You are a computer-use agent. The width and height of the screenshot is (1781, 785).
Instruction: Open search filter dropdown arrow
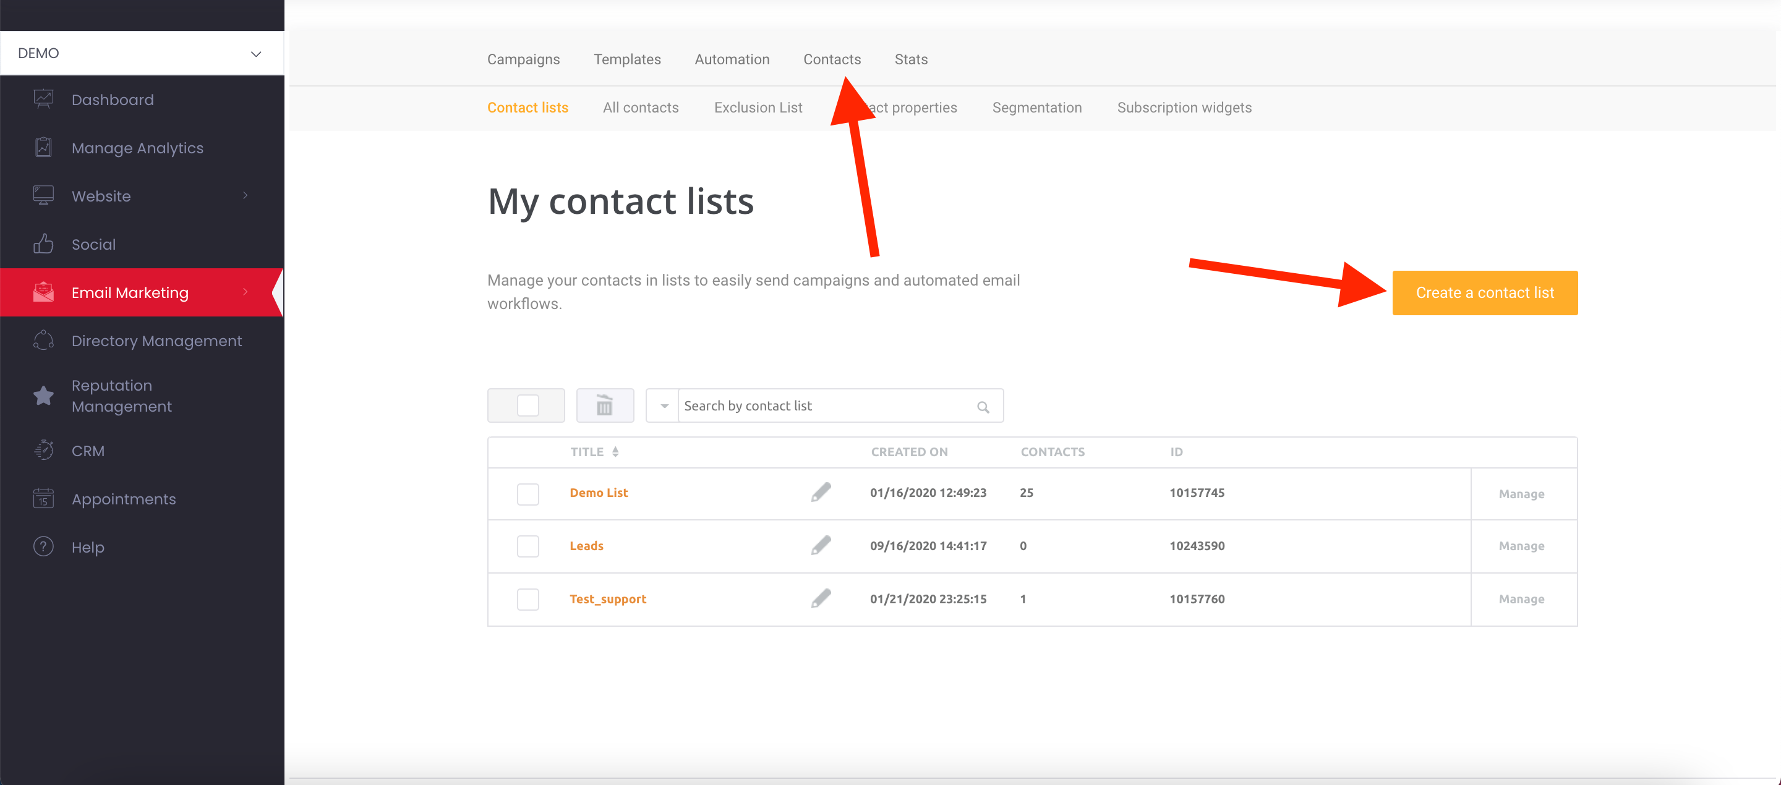[664, 406]
